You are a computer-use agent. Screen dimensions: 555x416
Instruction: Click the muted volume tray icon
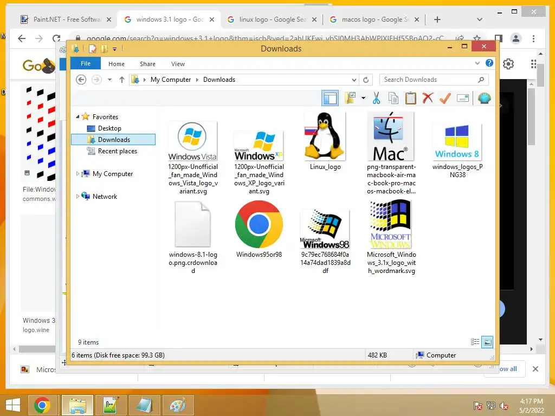504,405
